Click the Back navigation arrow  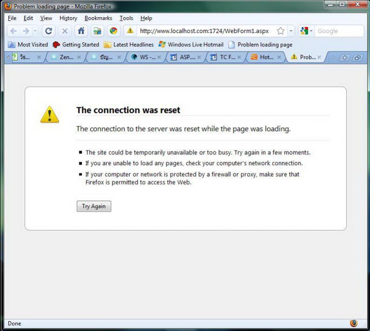[13, 31]
